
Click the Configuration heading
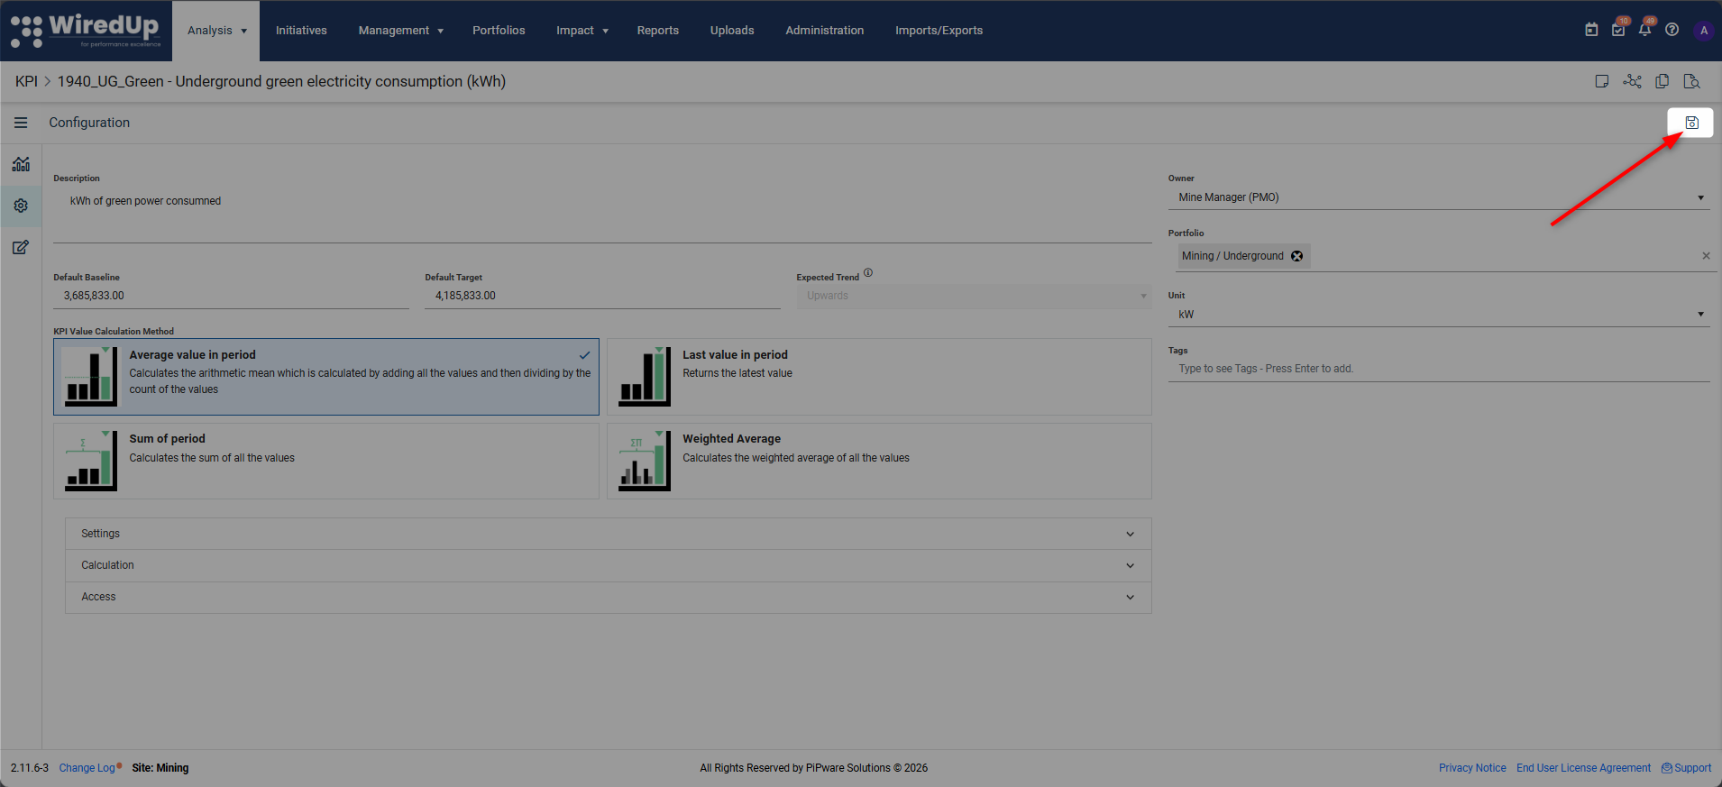point(89,123)
